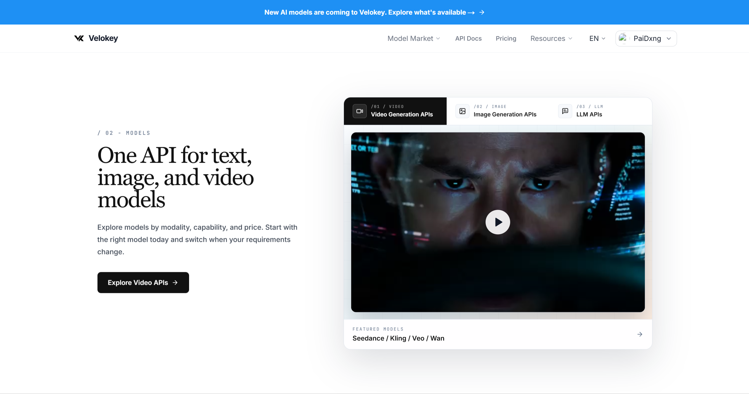The image size is (749, 394).
Task: Open the API Docs link
Action: tap(468, 38)
